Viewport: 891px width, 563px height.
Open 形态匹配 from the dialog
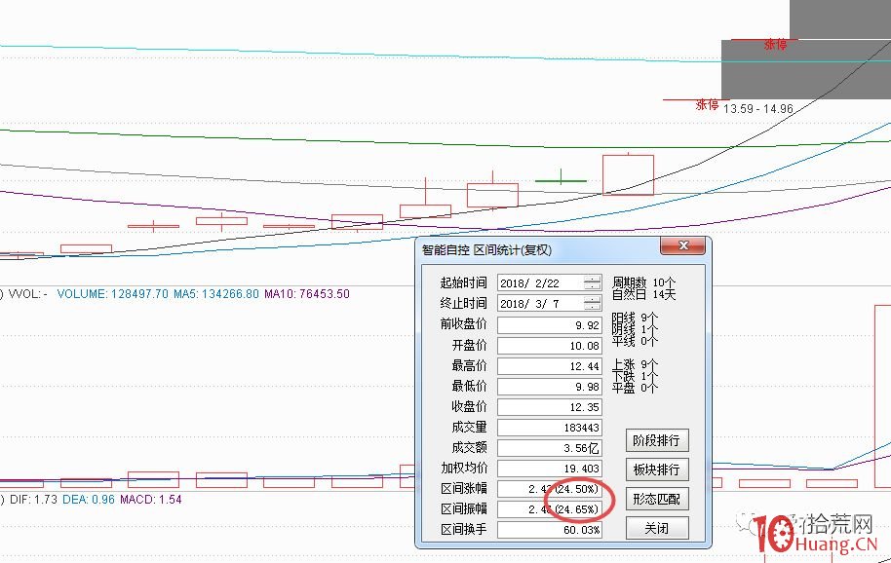[x=657, y=499]
